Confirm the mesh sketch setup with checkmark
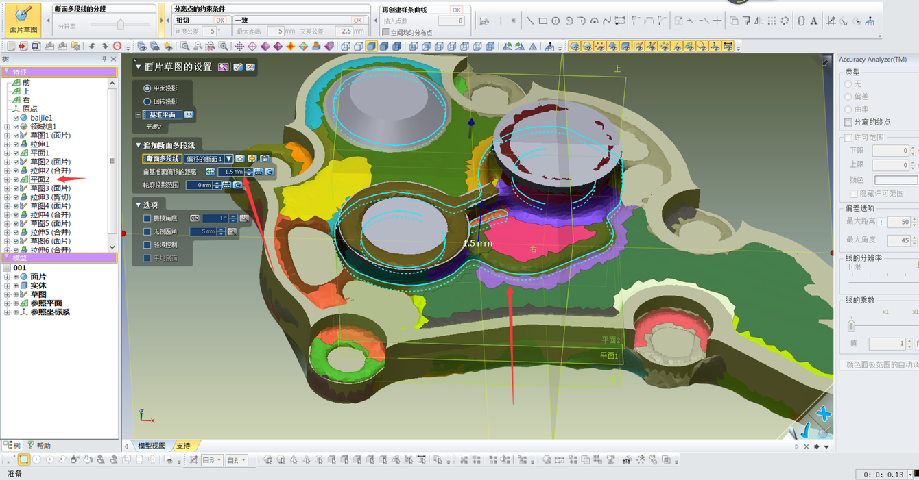 tap(238, 67)
